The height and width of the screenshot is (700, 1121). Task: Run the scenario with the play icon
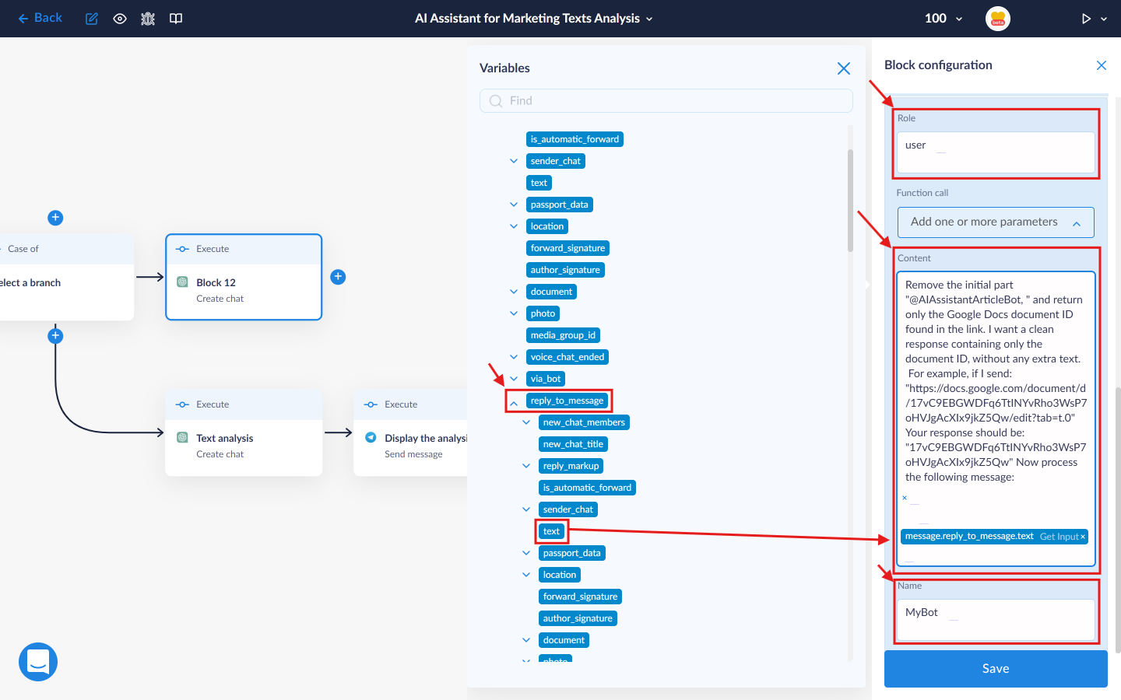click(1086, 19)
